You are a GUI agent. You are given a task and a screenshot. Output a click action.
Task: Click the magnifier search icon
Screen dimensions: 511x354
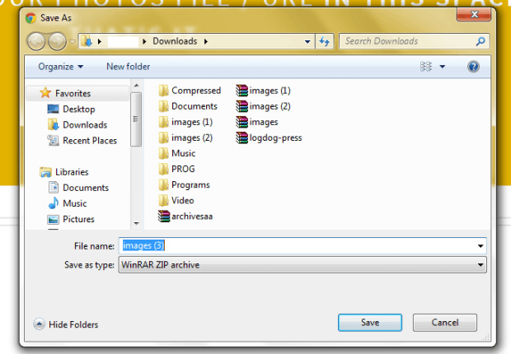pos(481,41)
